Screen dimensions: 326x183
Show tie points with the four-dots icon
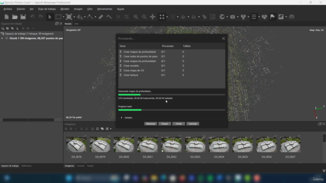[162, 17]
